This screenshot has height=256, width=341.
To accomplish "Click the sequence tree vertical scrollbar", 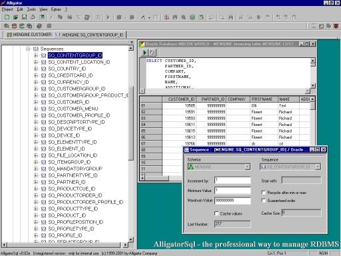I will [x=131, y=145].
